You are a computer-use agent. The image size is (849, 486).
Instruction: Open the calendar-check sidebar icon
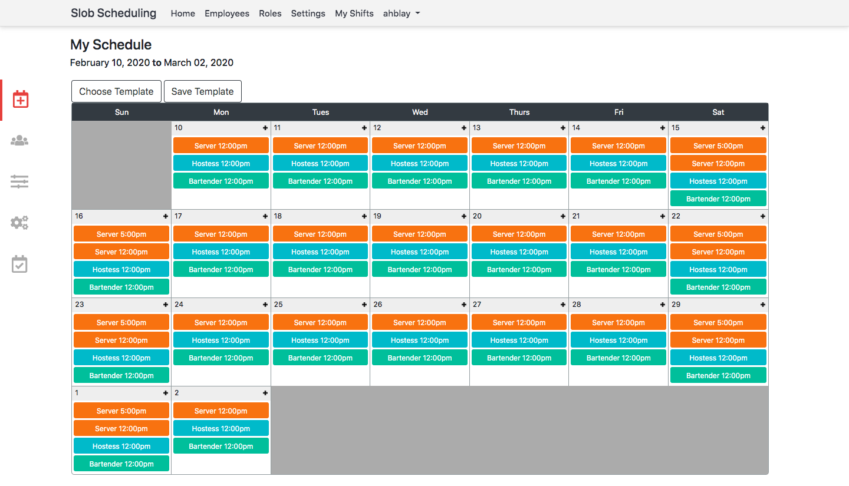(x=19, y=264)
